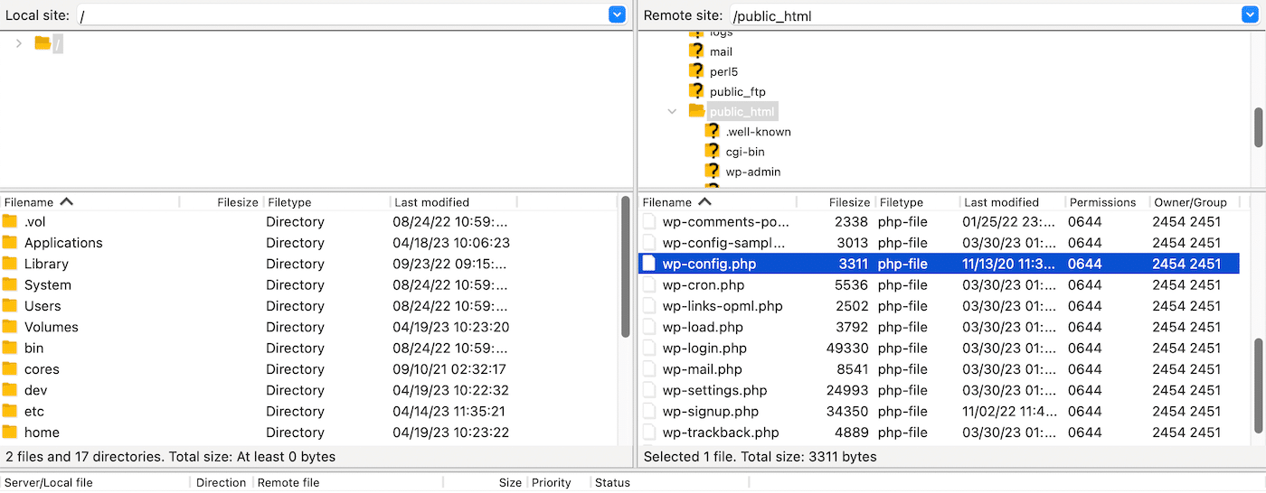The image size is (1266, 493).
Task: Click the public_html folder icon in remote tree
Action: (x=696, y=111)
